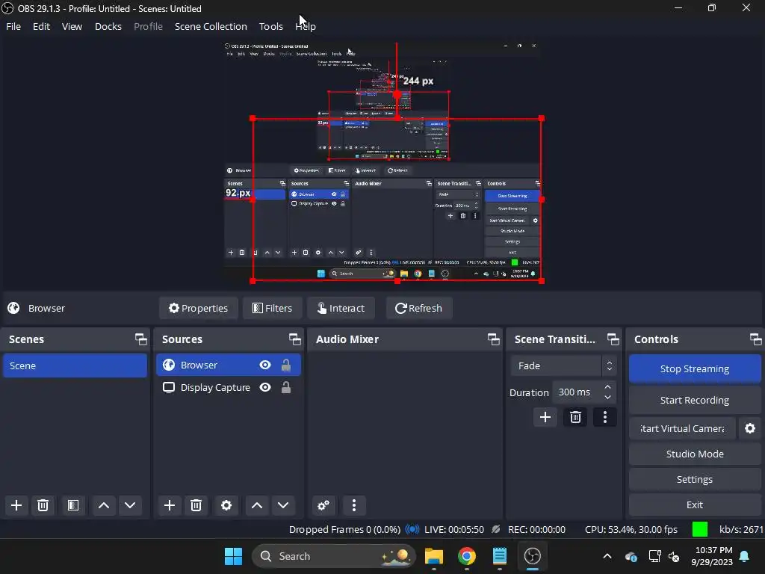
Task: Open File Explorer from the taskbar
Action: (434, 556)
